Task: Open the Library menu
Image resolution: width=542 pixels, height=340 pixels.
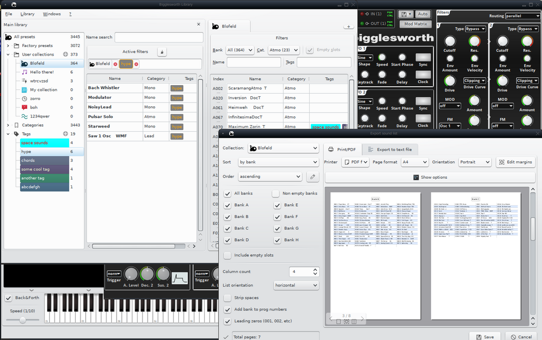Action: click(28, 14)
